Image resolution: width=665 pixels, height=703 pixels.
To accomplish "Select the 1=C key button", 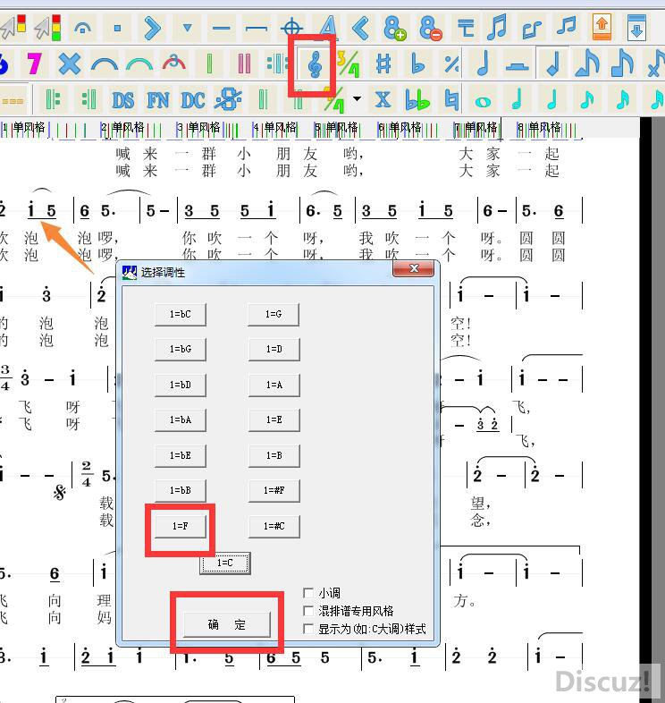I will coord(225,563).
